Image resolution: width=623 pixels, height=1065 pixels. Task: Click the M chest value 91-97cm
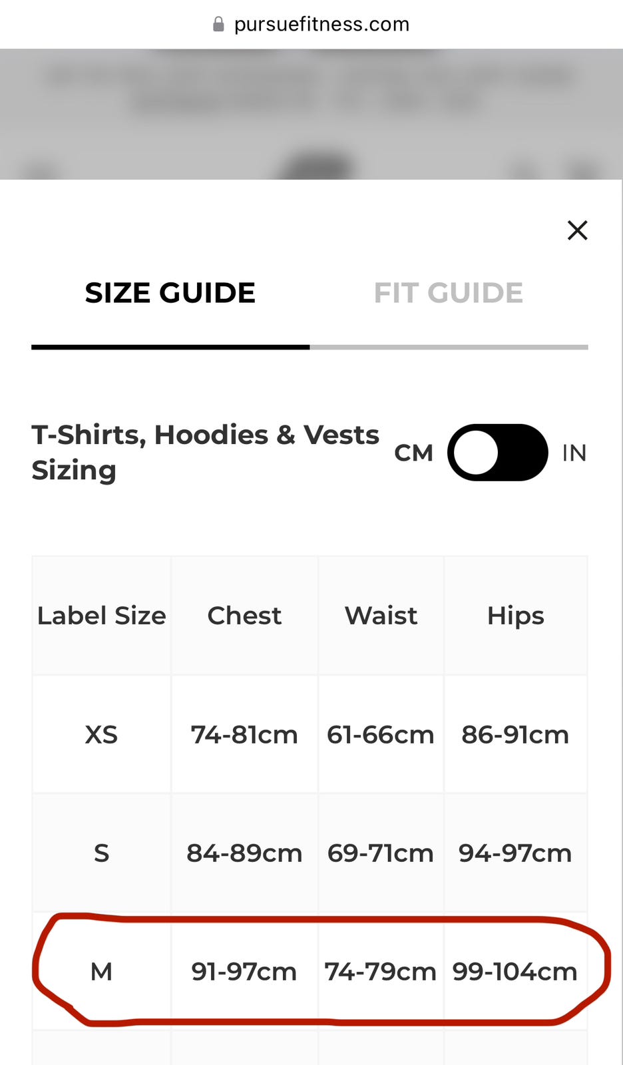[x=244, y=972]
